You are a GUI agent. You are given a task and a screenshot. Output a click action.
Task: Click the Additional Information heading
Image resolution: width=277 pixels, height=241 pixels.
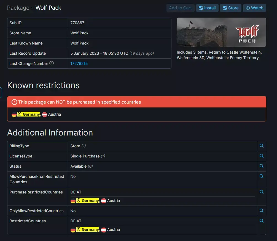coord(50,133)
